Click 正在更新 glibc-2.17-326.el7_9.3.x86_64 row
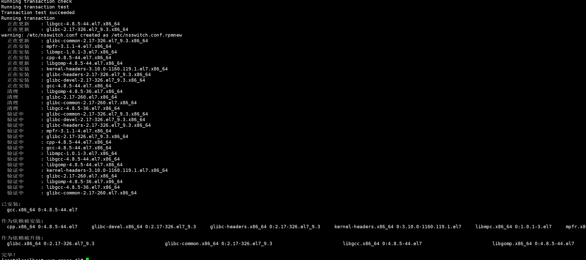 (68, 29)
